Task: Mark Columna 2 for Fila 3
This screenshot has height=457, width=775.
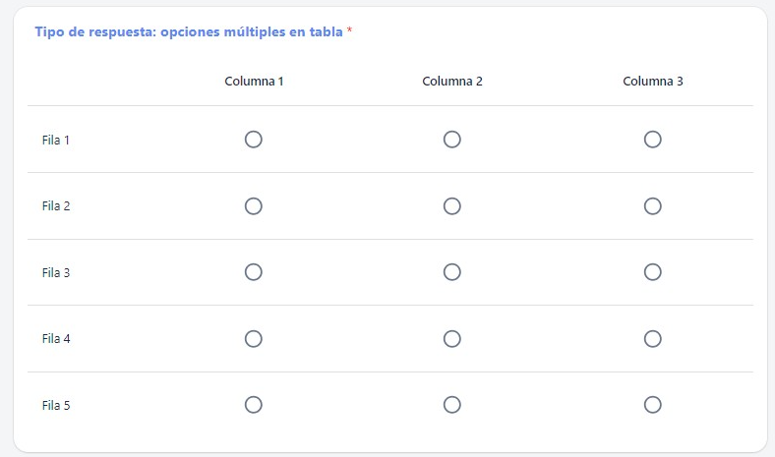Action: point(452,272)
